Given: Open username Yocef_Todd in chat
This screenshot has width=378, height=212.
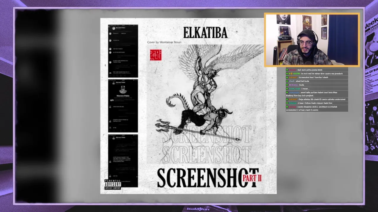Looking at the screenshot, I should [x=294, y=89].
